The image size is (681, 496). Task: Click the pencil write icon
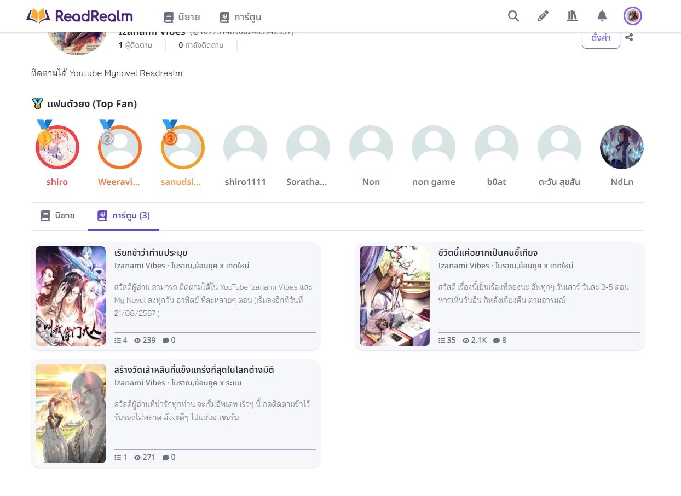coord(543,16)
